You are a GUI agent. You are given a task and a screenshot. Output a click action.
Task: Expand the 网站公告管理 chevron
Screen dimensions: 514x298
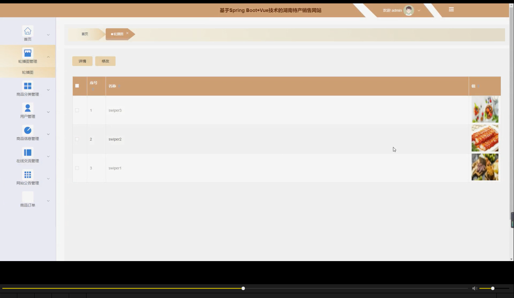click(48, 178)
